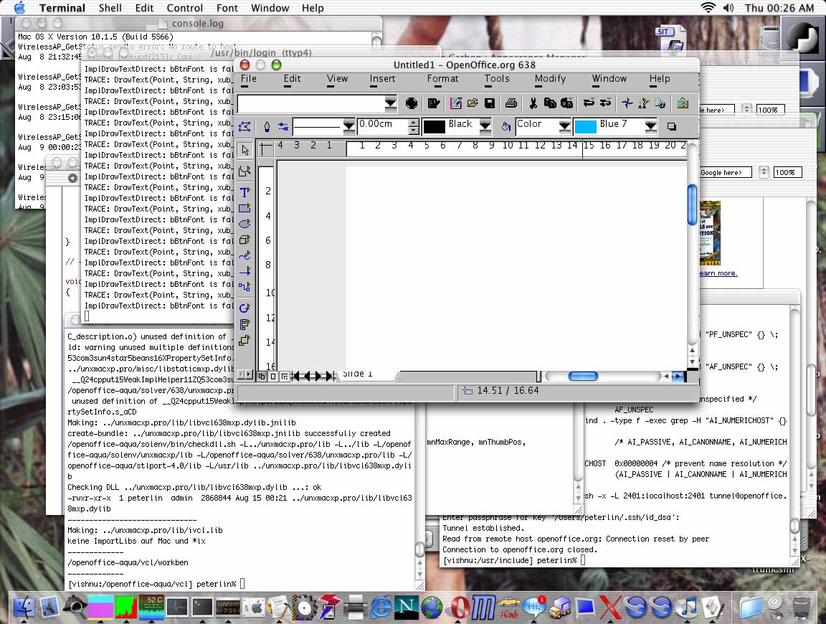The height and width of the screenshot is (624, 826).
Task: Switch to Drawing view button
Action: click(x=262, y=377)
